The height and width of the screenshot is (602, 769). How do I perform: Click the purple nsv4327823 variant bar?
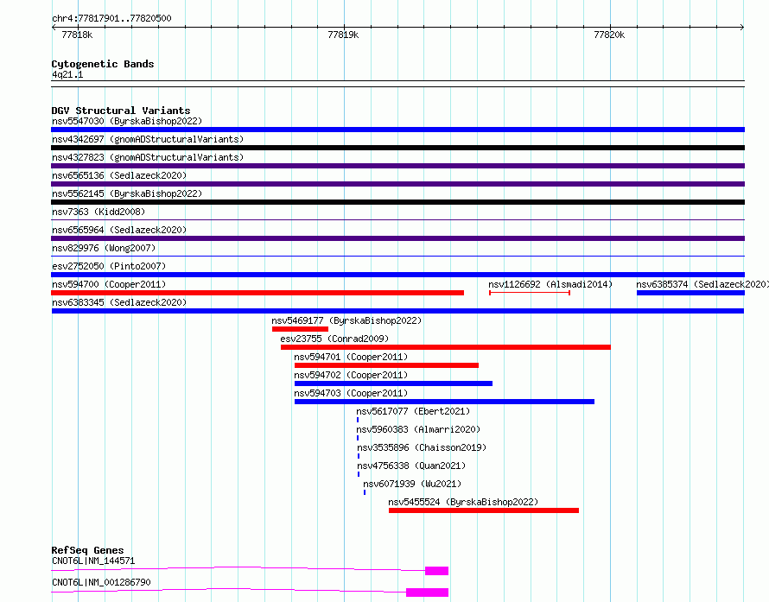click(x=397, y=166)
